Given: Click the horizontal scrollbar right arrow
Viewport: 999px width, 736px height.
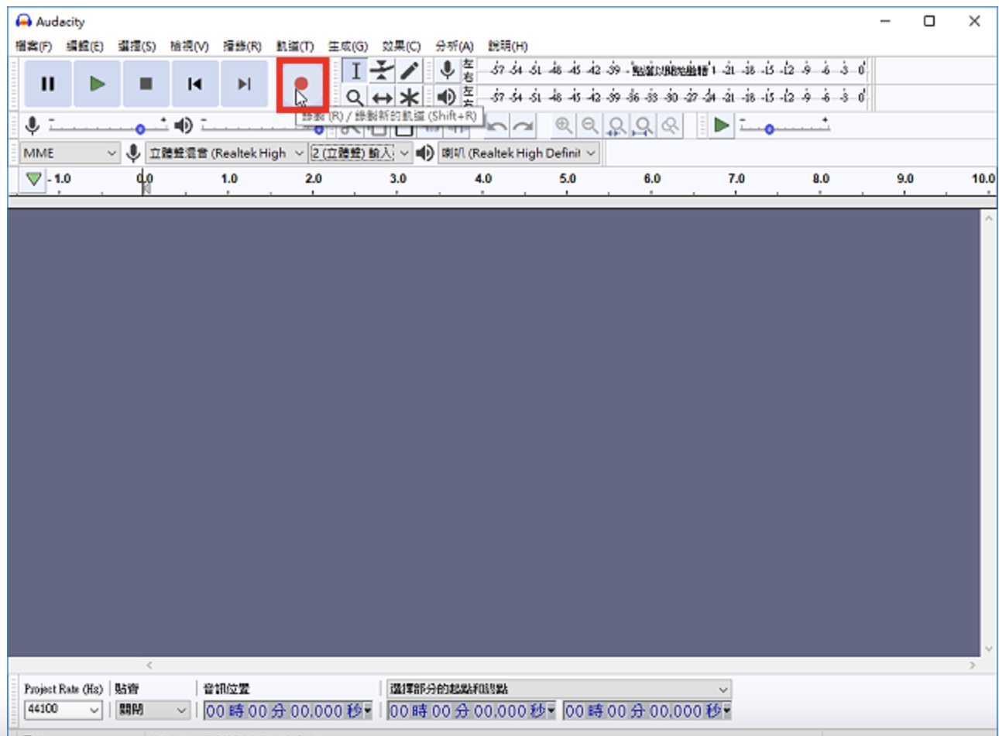Looking at the screenshot, I should click(x=973, y=665).
